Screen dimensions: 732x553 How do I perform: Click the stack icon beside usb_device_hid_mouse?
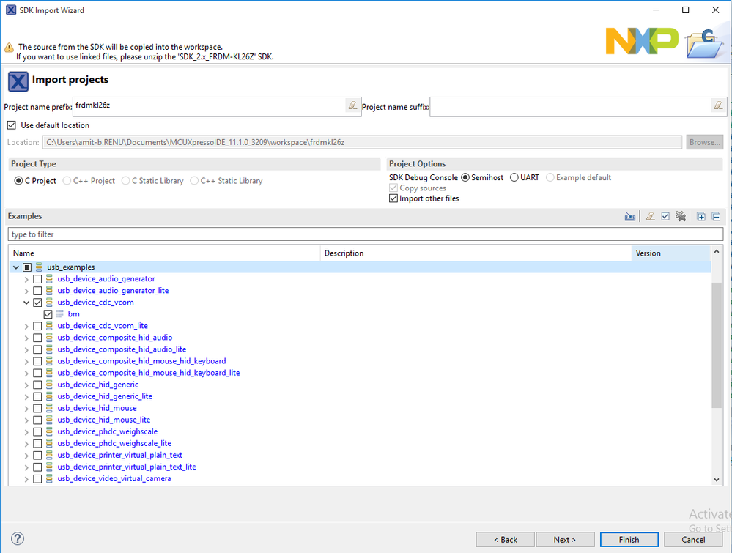click(x=49, y=408)
